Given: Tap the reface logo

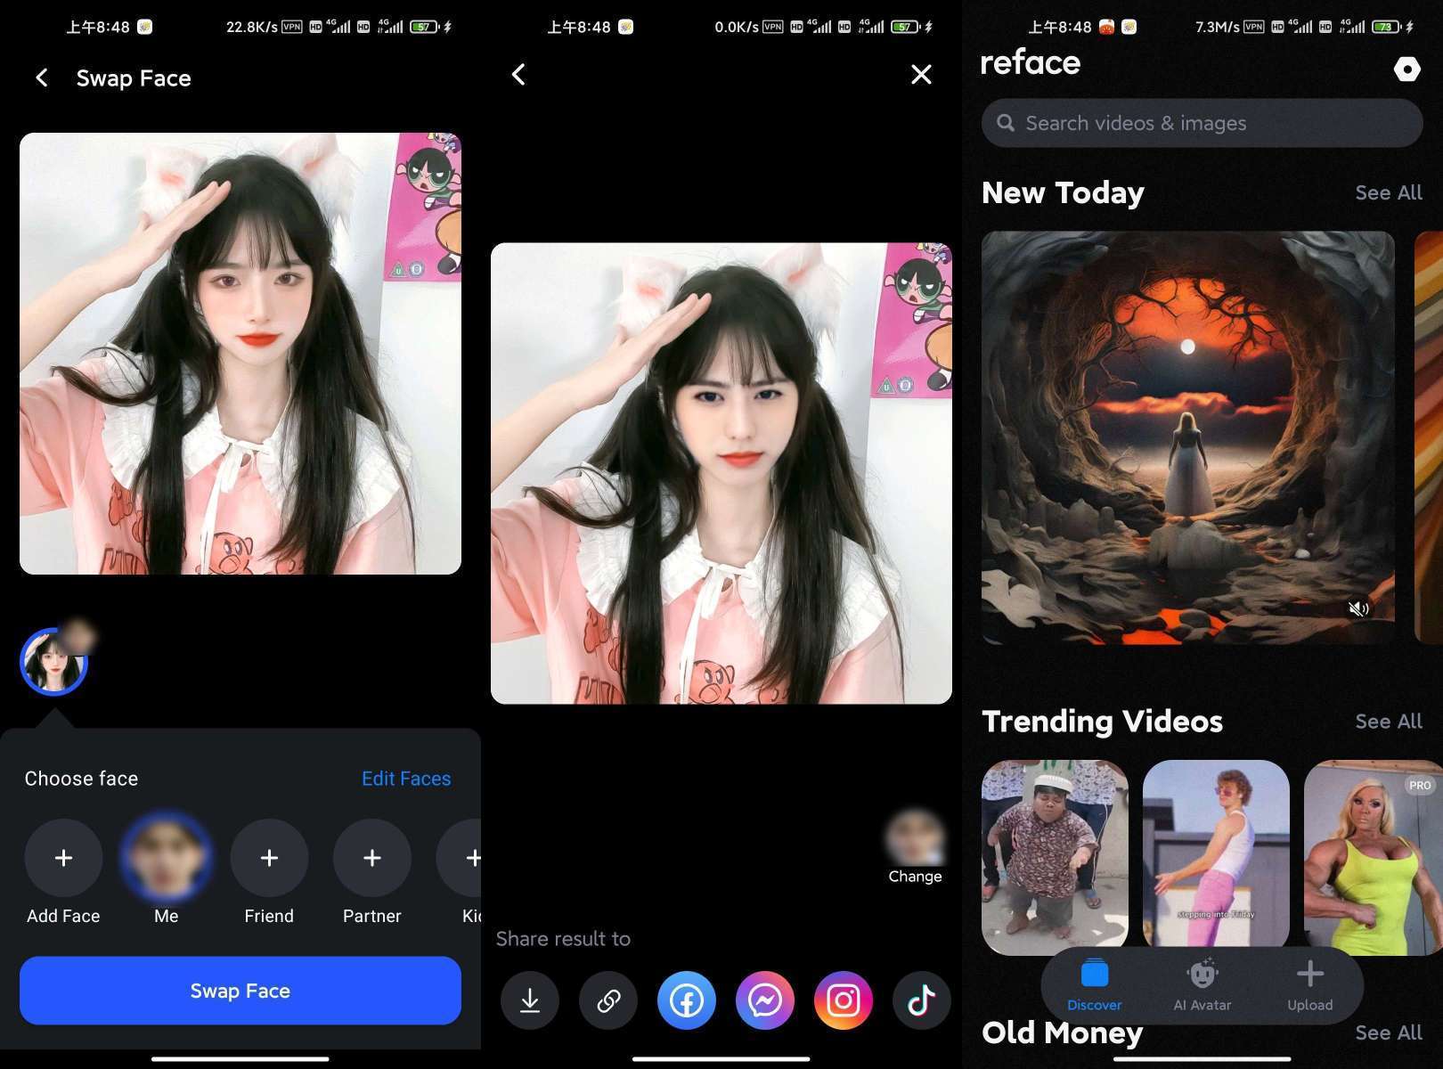Looking at the screenshot, I should pyautogui.click(x=1031, y=63).
